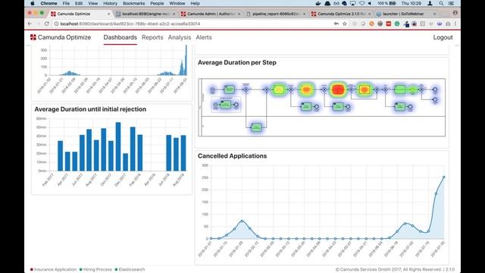Click the volume icon in menu bar
This screenshot has height=273, width=485.
click(x=370, y=3)
